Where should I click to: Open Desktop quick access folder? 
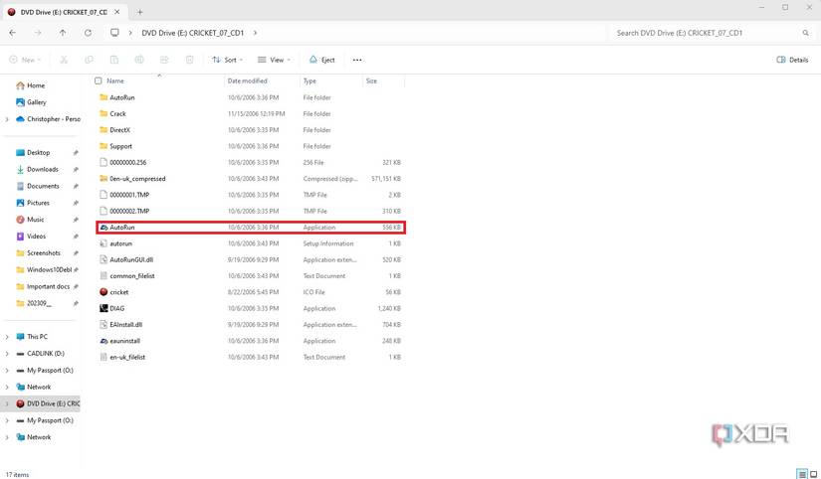point(41,152)
